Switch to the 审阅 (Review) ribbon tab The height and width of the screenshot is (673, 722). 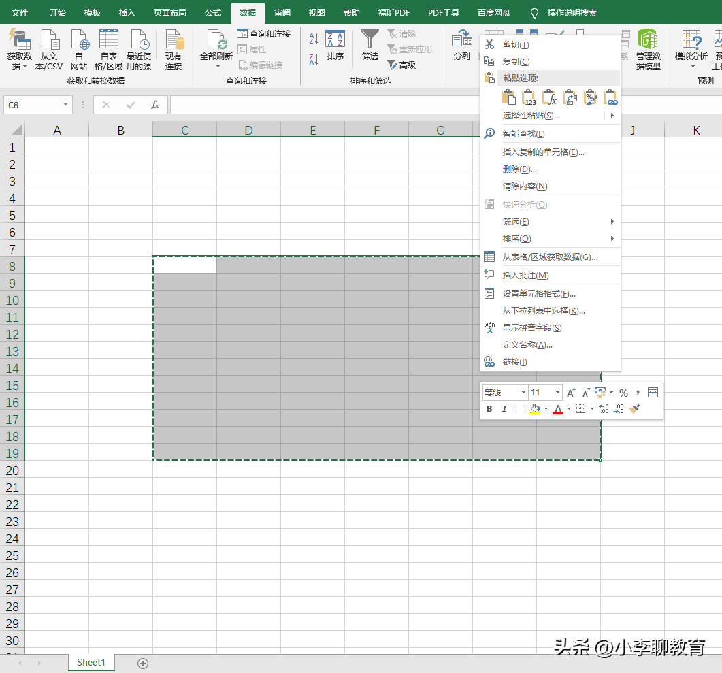point(282,12)
